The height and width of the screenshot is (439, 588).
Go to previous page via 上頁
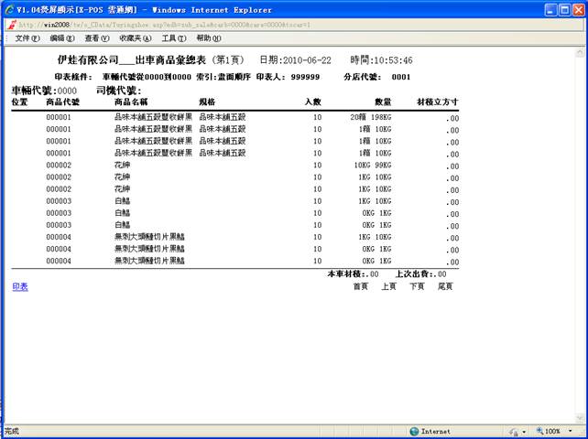point(388,286)
